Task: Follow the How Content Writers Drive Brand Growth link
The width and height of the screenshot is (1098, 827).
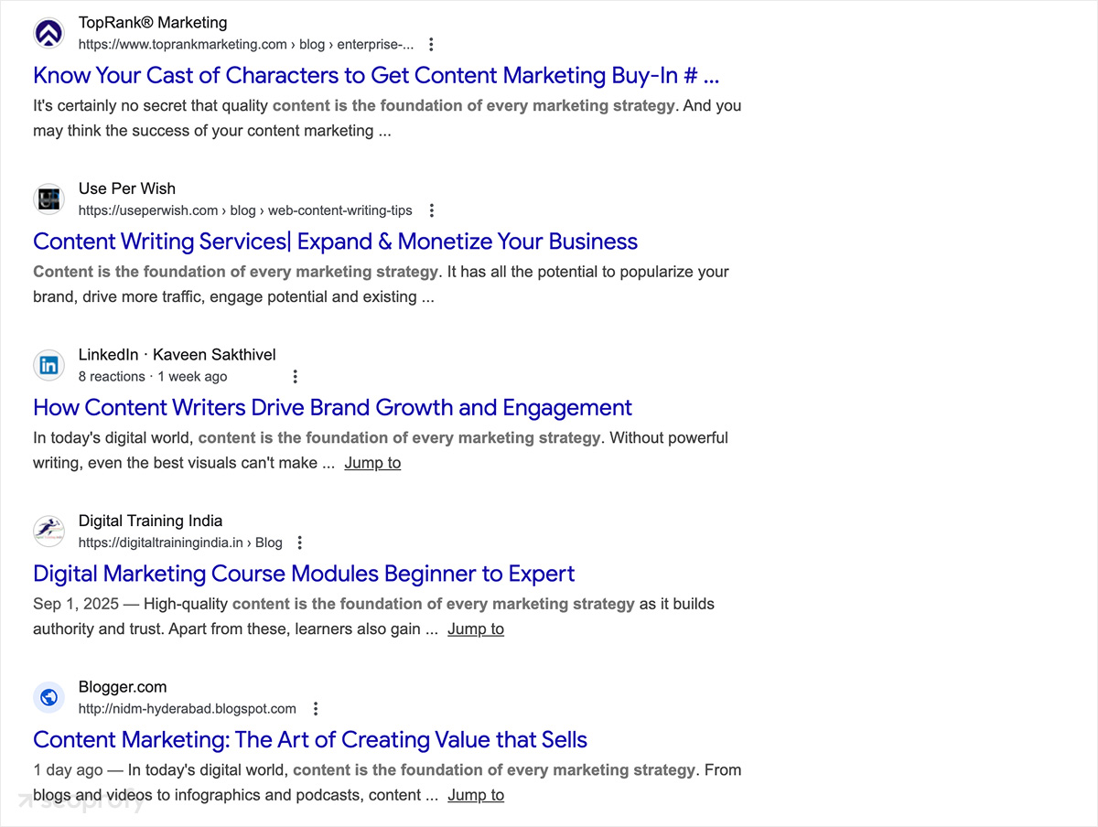Action: click(332, 407)
